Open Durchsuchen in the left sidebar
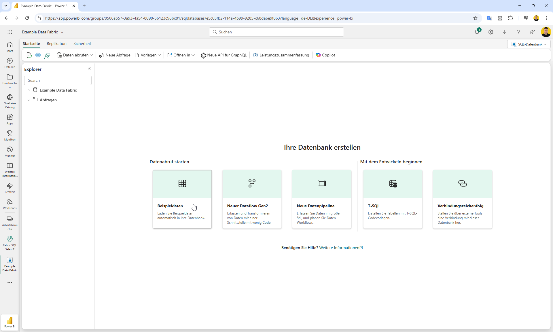The height and width of the screenshot is (332, 553). click(x=10, y=81)
